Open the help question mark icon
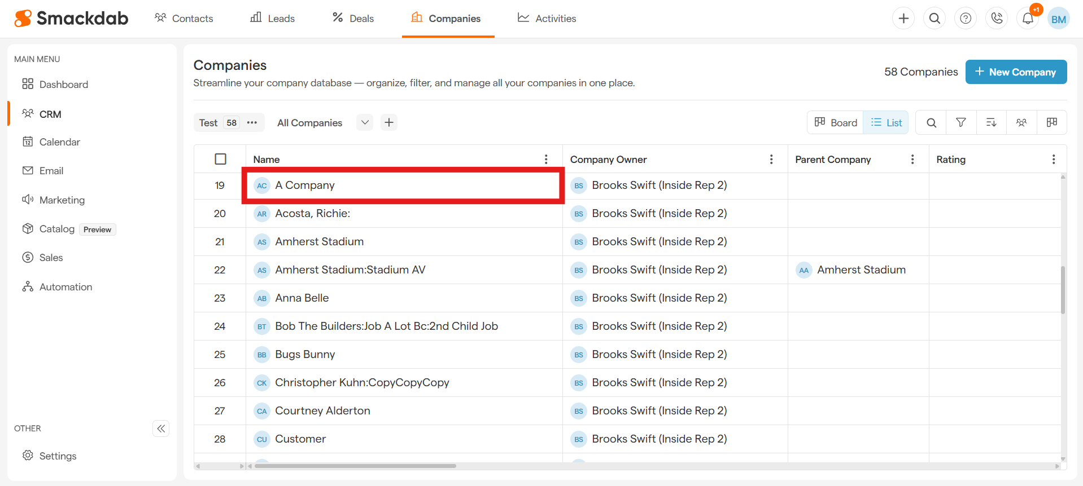 pyautogui.click(x=966, y=19)
